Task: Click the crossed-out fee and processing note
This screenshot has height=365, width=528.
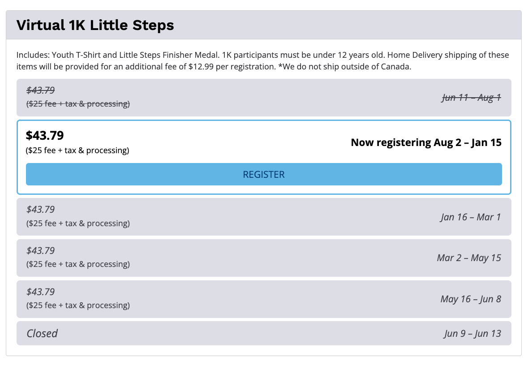Action: [77, 104]
